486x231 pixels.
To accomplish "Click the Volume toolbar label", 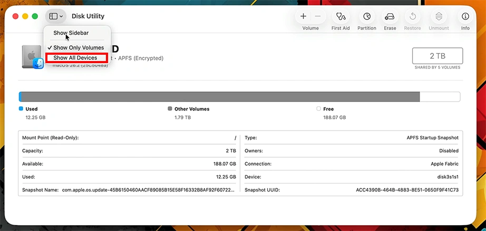I will tap(310, 28).
